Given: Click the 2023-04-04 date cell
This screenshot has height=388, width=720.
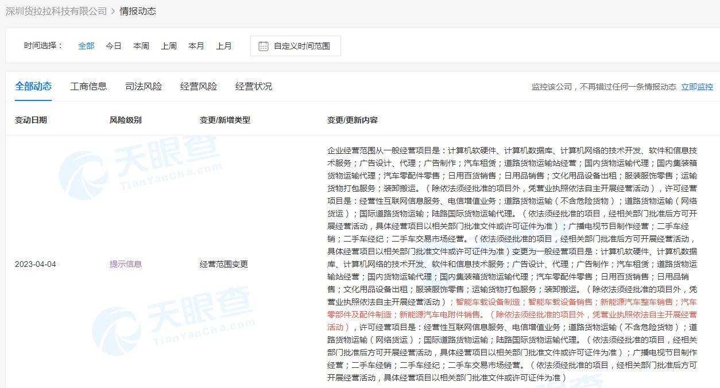Looking at the screenshot, I should tap(36, 264).
